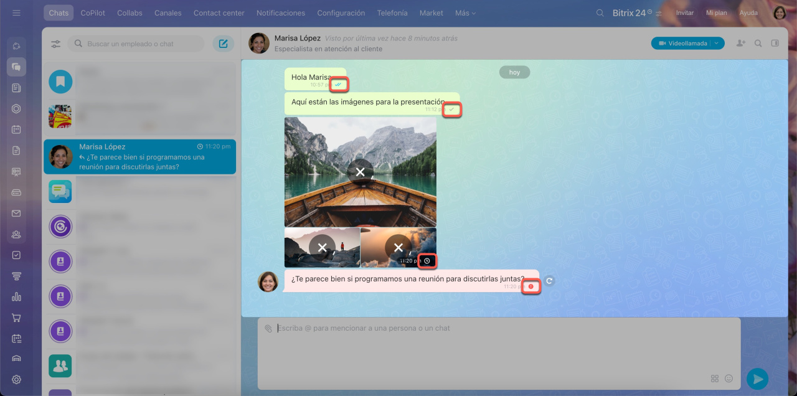The image size is (797, 396).
Task: Open the calendar icon in the left sidebar
Action: pyautogui.click(x=16, y=130)
